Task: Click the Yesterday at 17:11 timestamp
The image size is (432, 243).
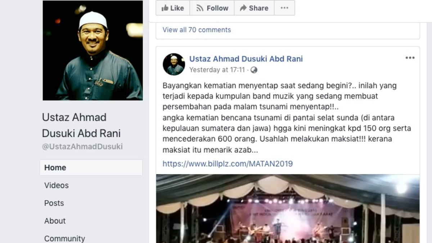Action: click(217, 70)
